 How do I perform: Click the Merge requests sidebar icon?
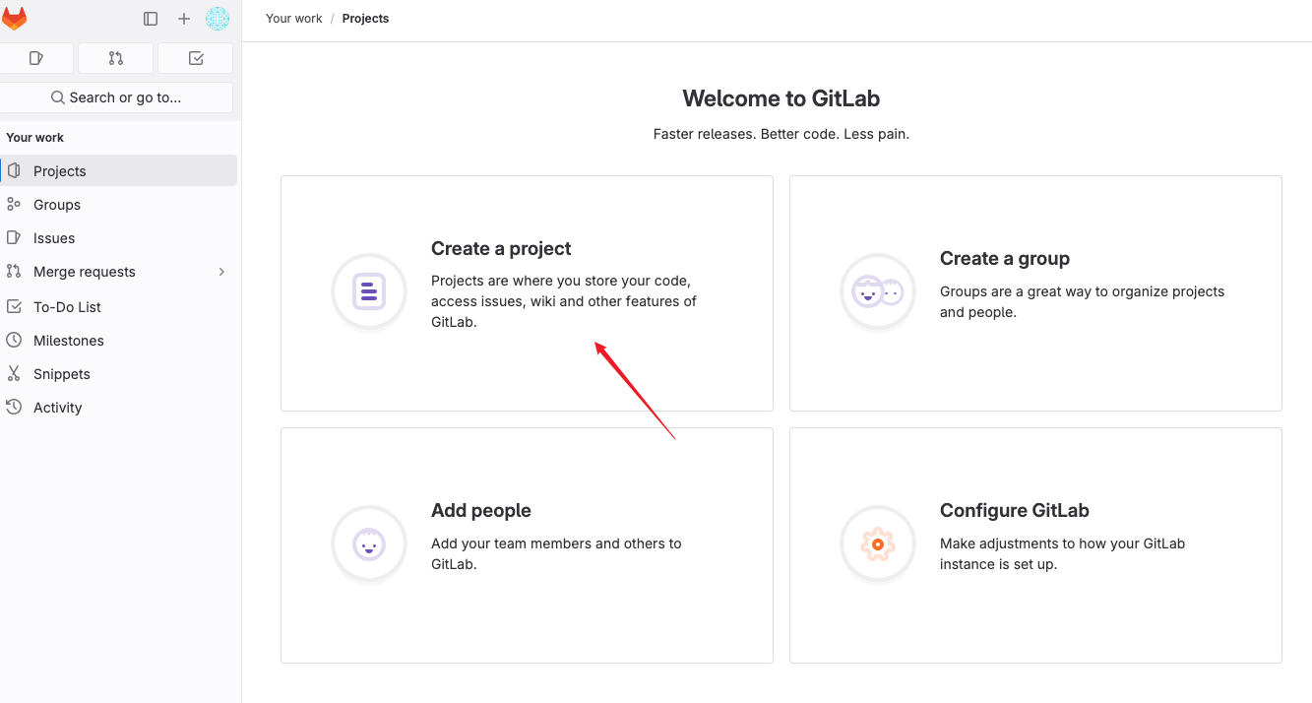click(14, 272)
